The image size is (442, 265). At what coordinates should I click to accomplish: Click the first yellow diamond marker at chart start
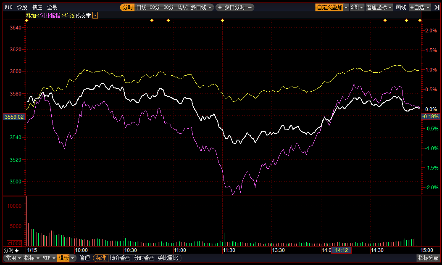click(27, 21)
